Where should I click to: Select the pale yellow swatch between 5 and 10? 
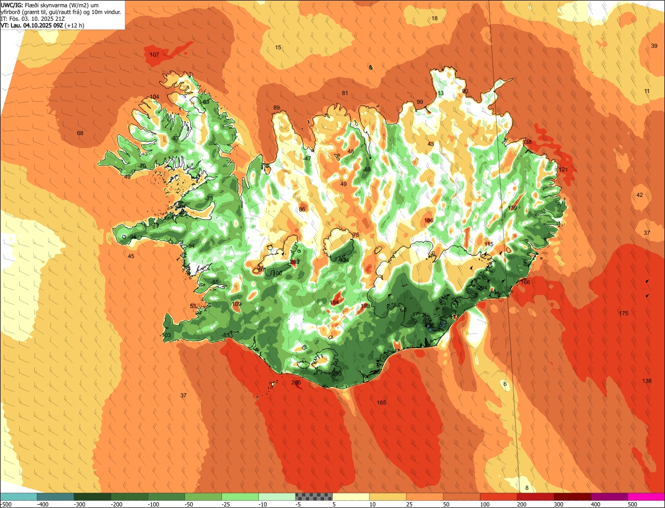[351, 497]
